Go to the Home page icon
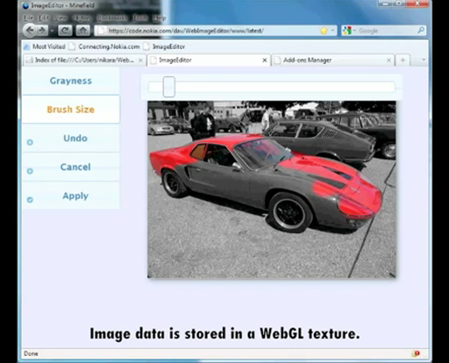 click(83, 31)
